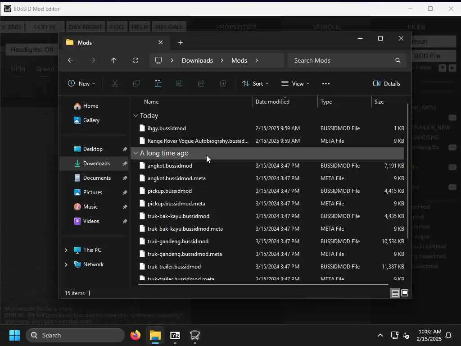This screenshot has height=346, width=461.
Task: Expand Network in navigation pane
Action: click(x=66, y=264)
